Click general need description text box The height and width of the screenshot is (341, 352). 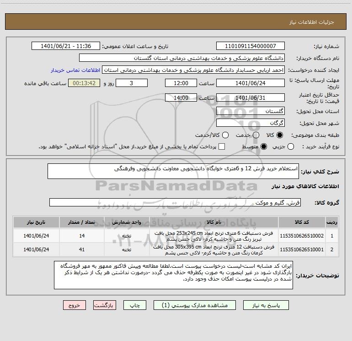pos(173,171)
